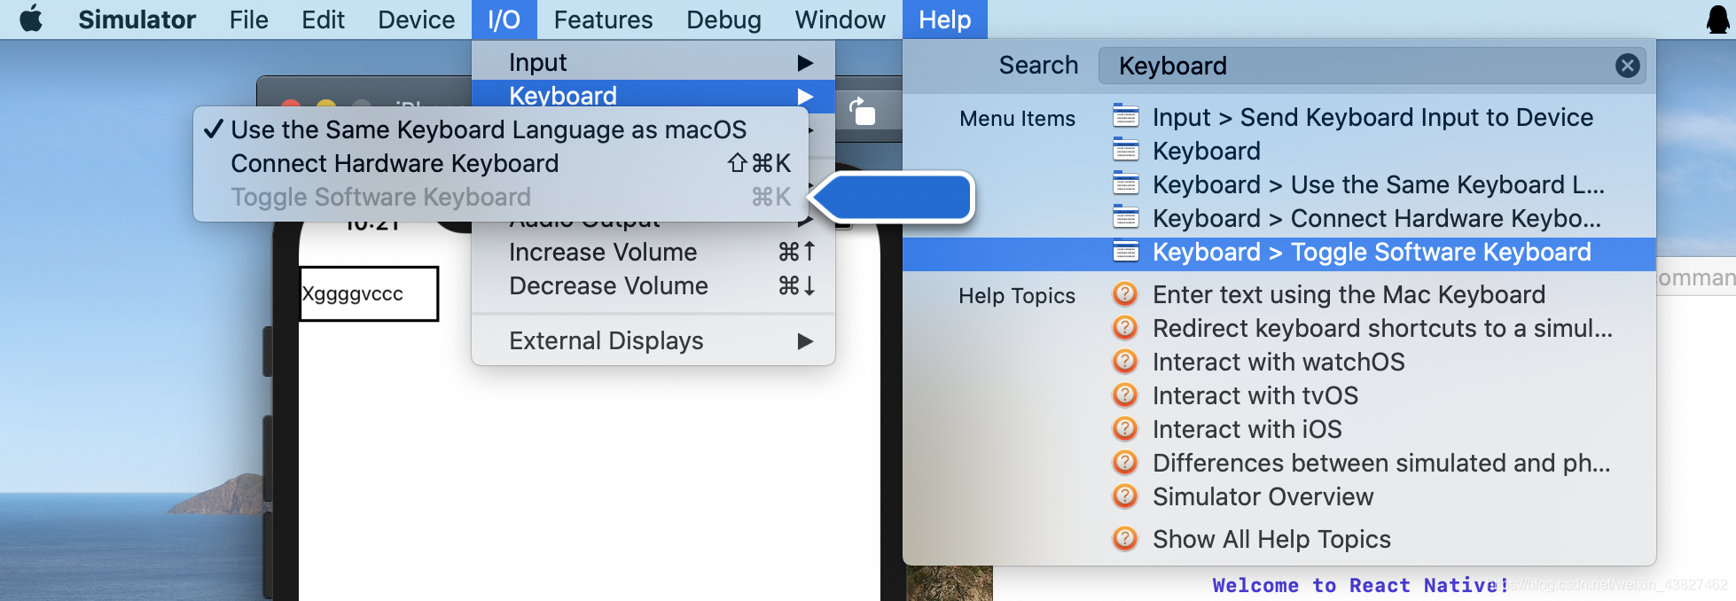Click Show All Help Topics
The width and height of the screenshot is (1736, 601).
pos(1271,539)
